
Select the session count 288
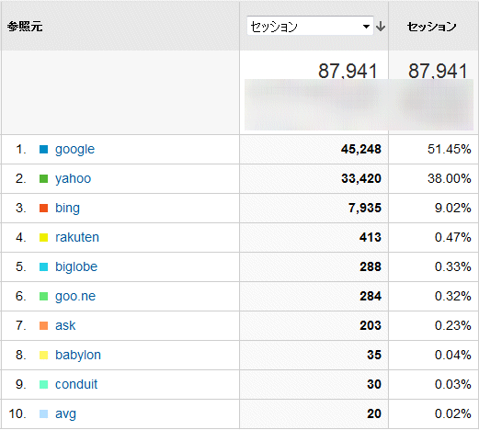coord(371,266)
